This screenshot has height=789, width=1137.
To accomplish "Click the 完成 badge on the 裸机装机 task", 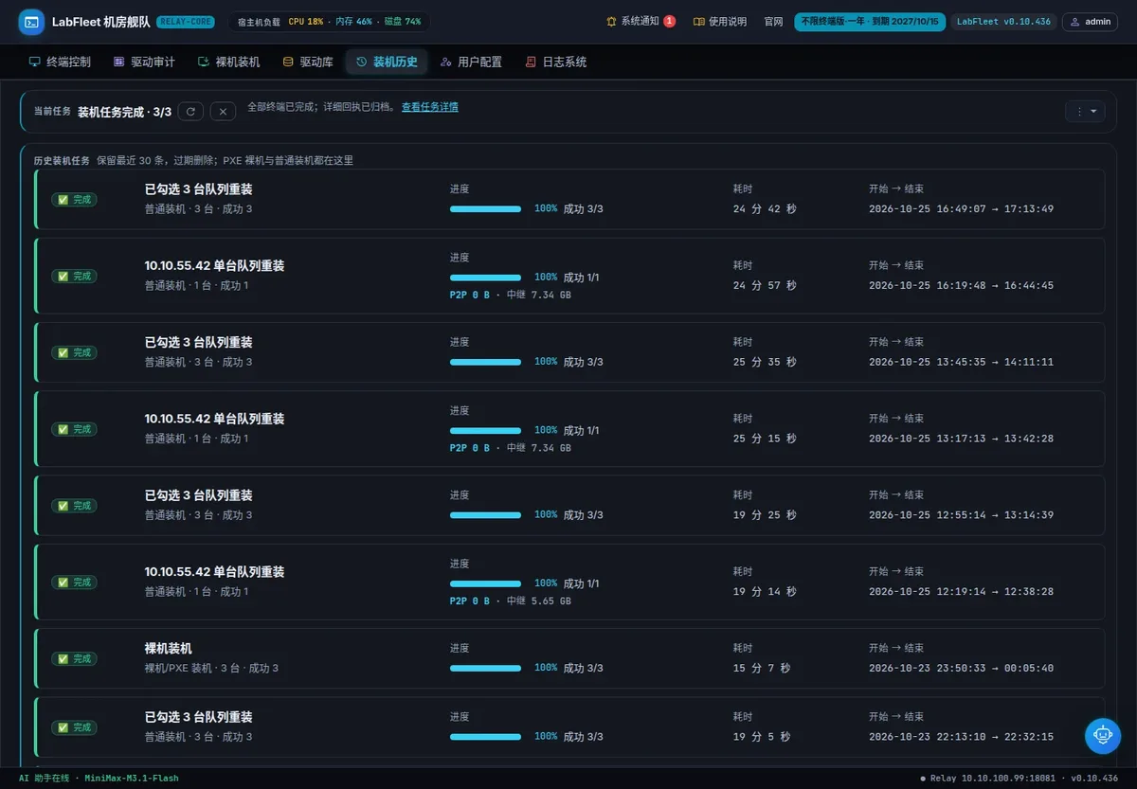I will [74, 659].
